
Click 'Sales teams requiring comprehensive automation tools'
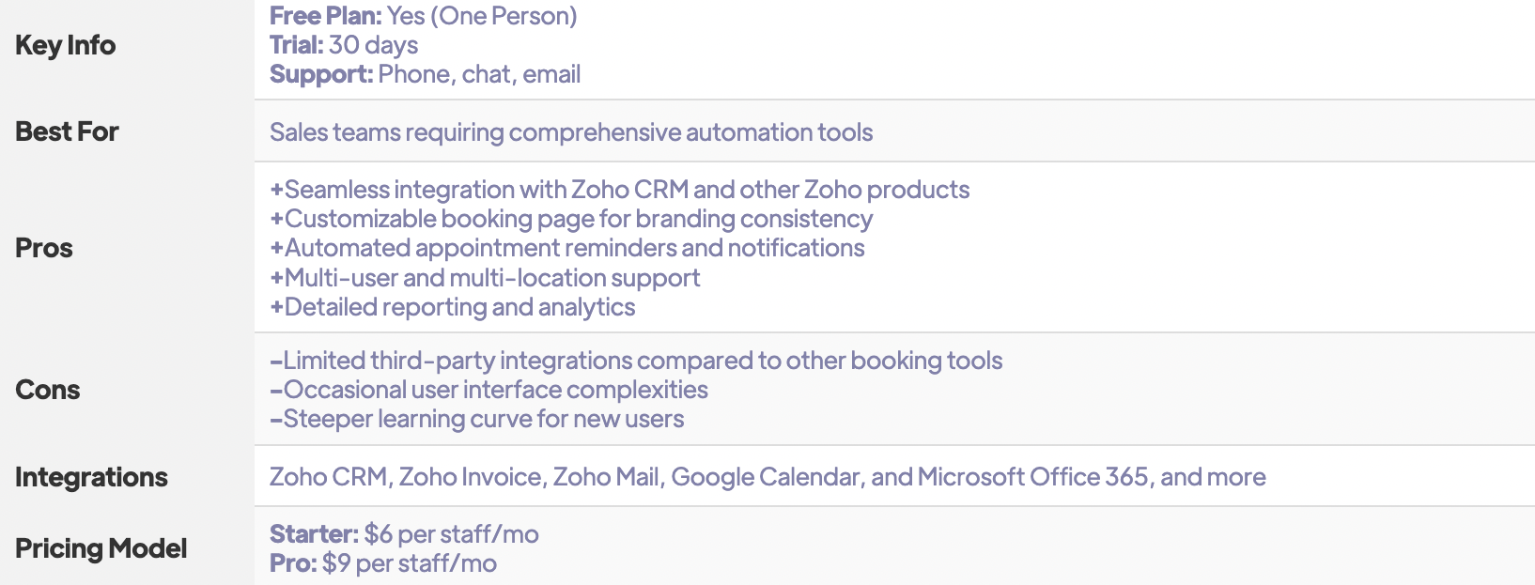(x=571, y=132)
